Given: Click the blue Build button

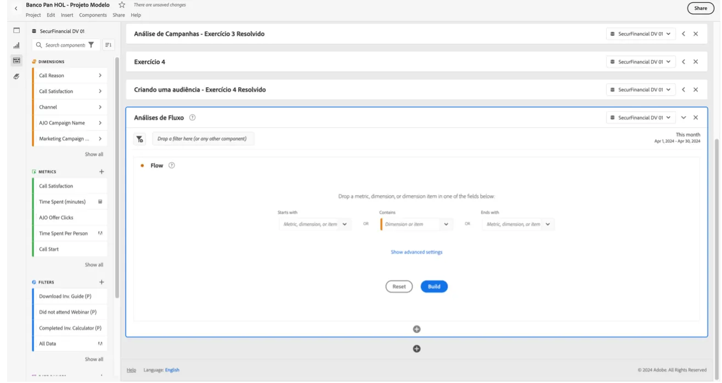Looking at the screenshot, I should pos(434,287).
